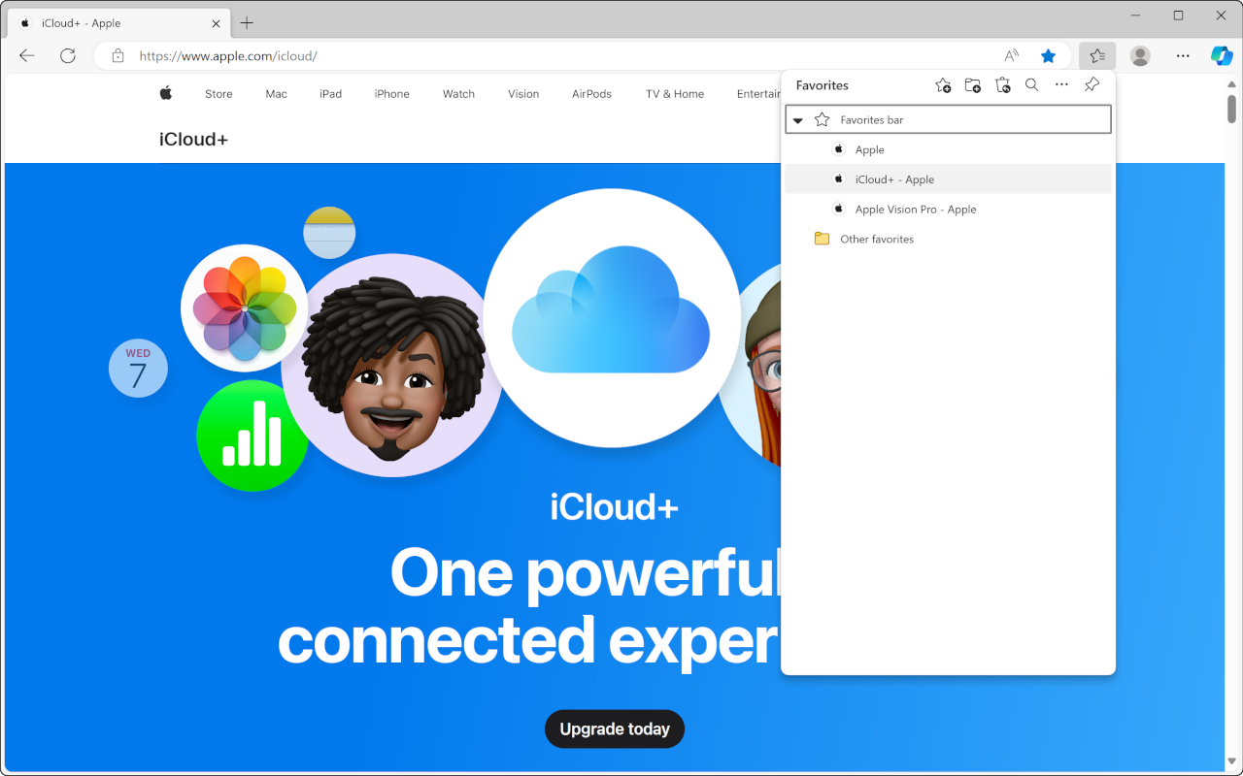This screenshot has width=1243, height=776.
Task: Open the Apple Vision Pro - Apple favorite
Action: (948, 209)
